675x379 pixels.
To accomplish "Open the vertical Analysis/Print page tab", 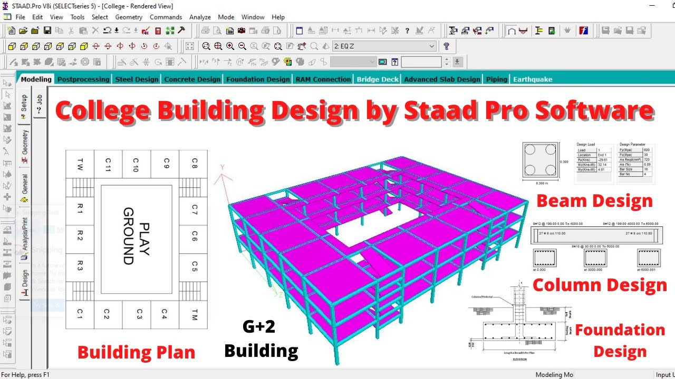I will [24, 239].
